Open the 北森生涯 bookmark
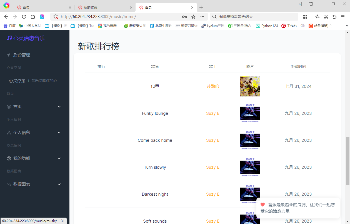 click(161, 26)
